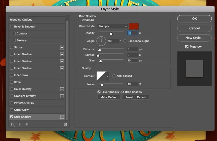Image resolution: width=217 pixels, height=141 pixels.
Task: Click the New Style... button
Action: (195, 38)
